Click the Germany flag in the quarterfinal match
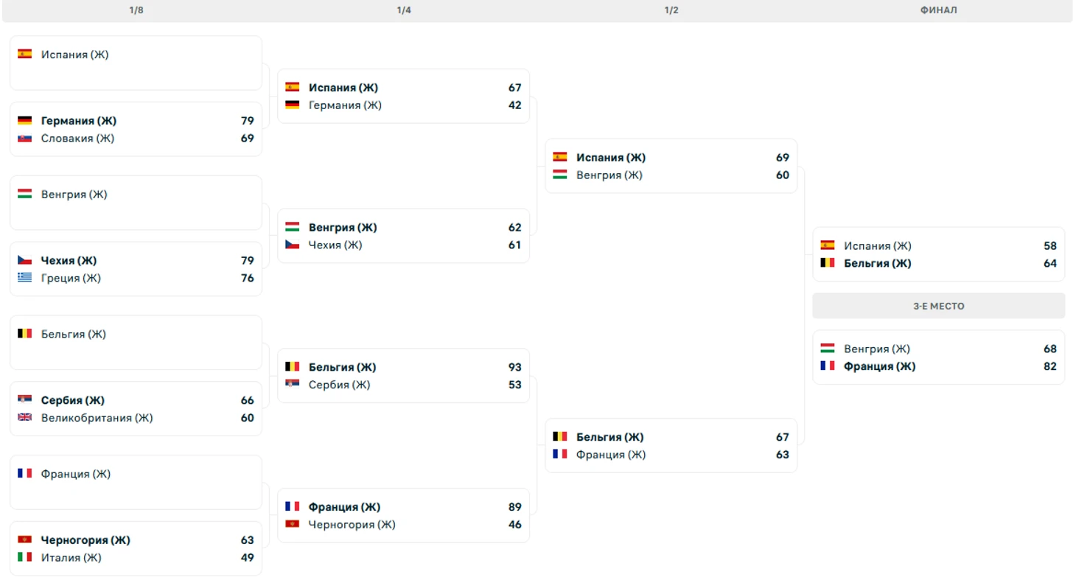The width and height of the screenshot is (1076, 580). click(293, 105)
